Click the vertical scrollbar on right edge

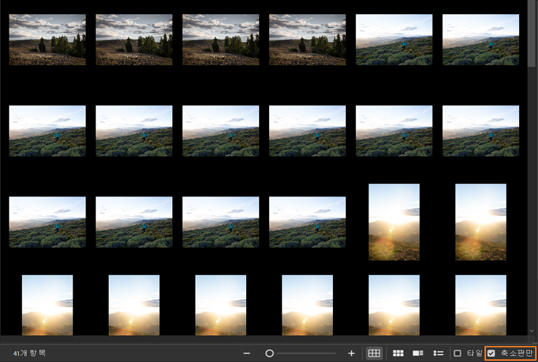coord(533,168)
